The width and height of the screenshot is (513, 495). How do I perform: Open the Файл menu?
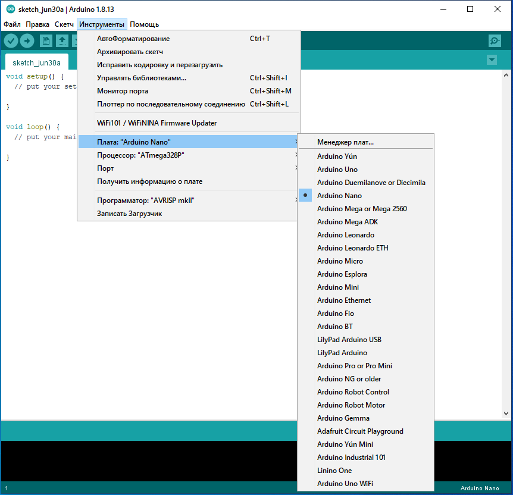pos(12,24)
